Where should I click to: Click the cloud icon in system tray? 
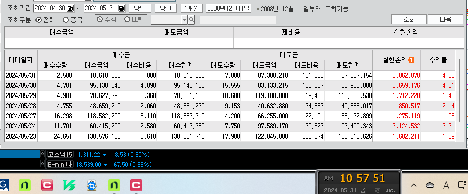430,186
